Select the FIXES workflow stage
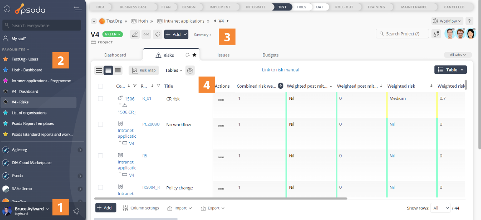 tap(301, 7)
